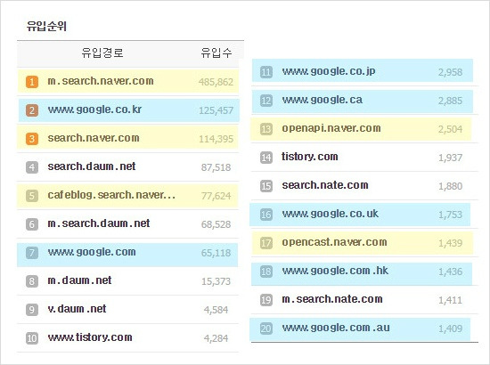Select openapi.naver.com entry
490x365 pixels.
[331, 128]
